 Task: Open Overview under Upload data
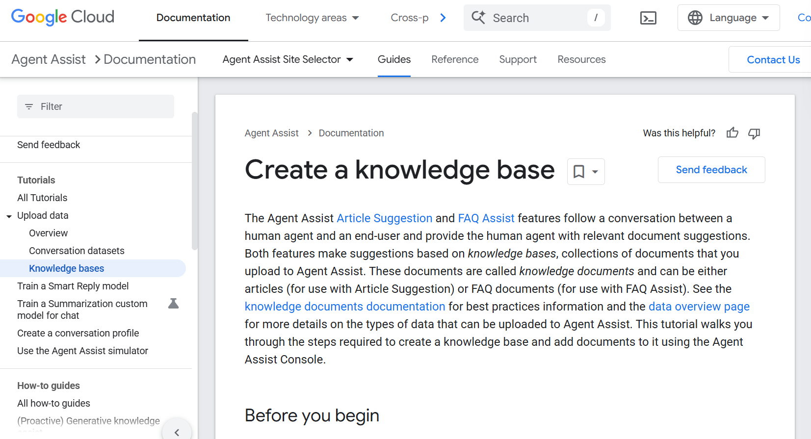pyautogui.click(x=48, y=233)
